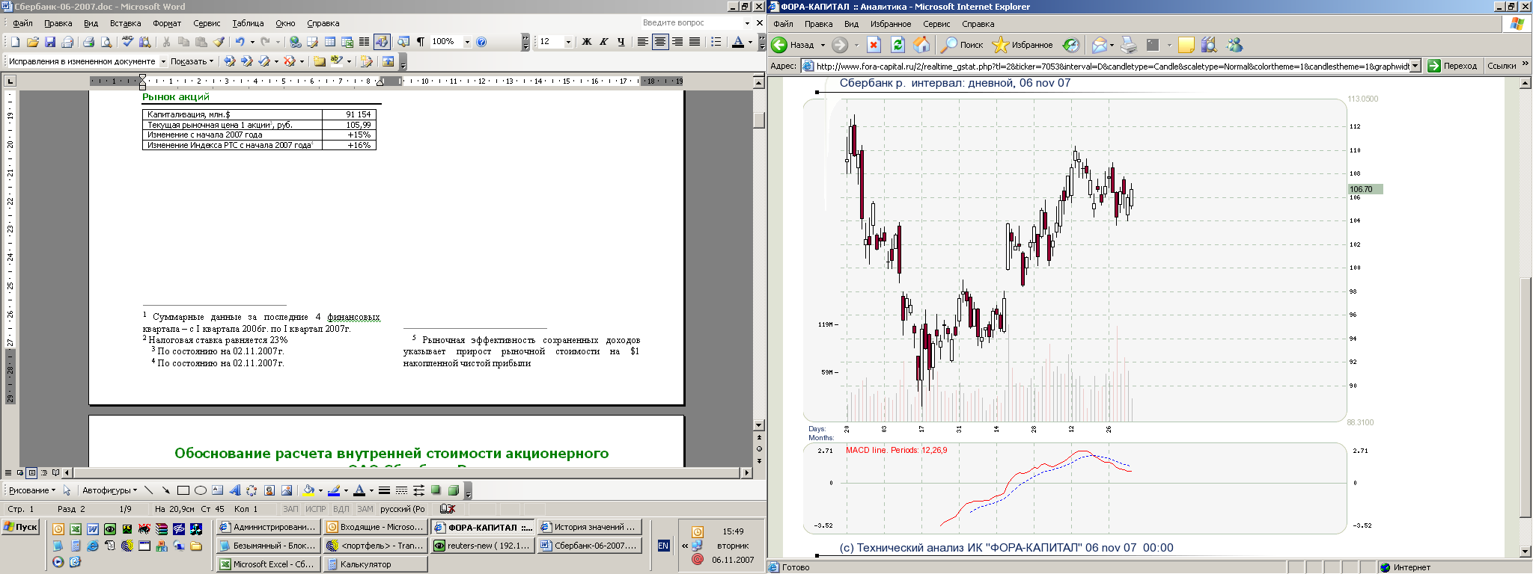1533x574 pixels.
Task: Click the Format Painter brush icon
Action: pyautogui.click(x=219, y=42)
